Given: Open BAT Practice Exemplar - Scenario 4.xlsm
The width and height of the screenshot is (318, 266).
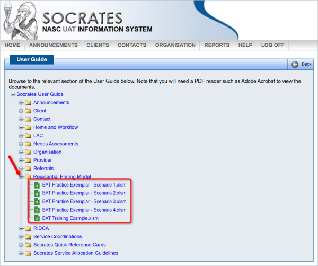Looking at the screenshot, I should point(84,210).
